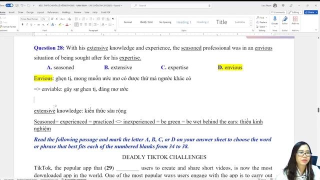
Task: Click the Bullets list icon
Action: coord(76,19)
